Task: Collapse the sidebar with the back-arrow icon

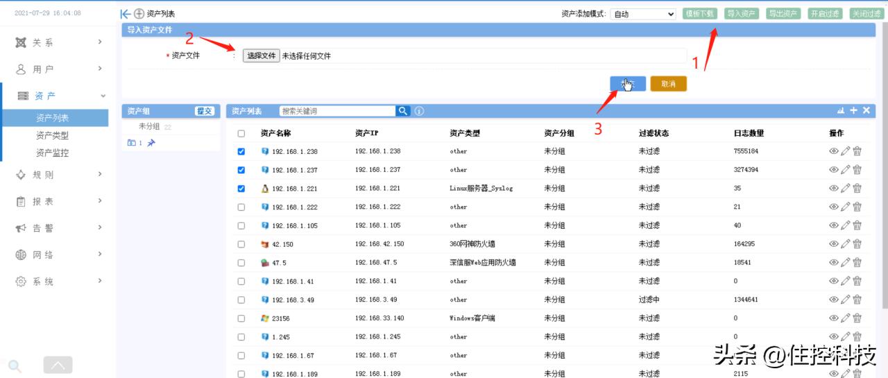Action: pos(126,14)
